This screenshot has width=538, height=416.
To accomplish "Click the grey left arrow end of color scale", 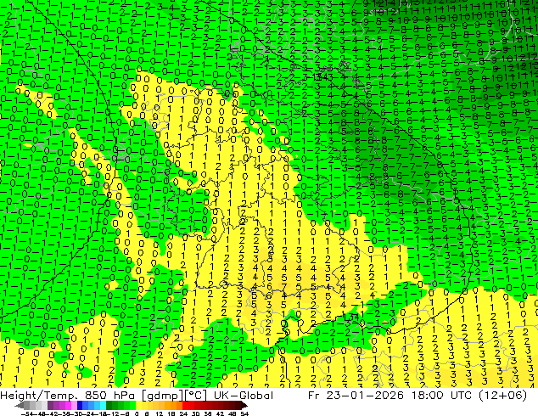I will point(20,405).
